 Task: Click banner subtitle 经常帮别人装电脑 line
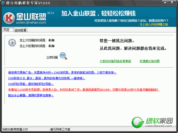131,21
